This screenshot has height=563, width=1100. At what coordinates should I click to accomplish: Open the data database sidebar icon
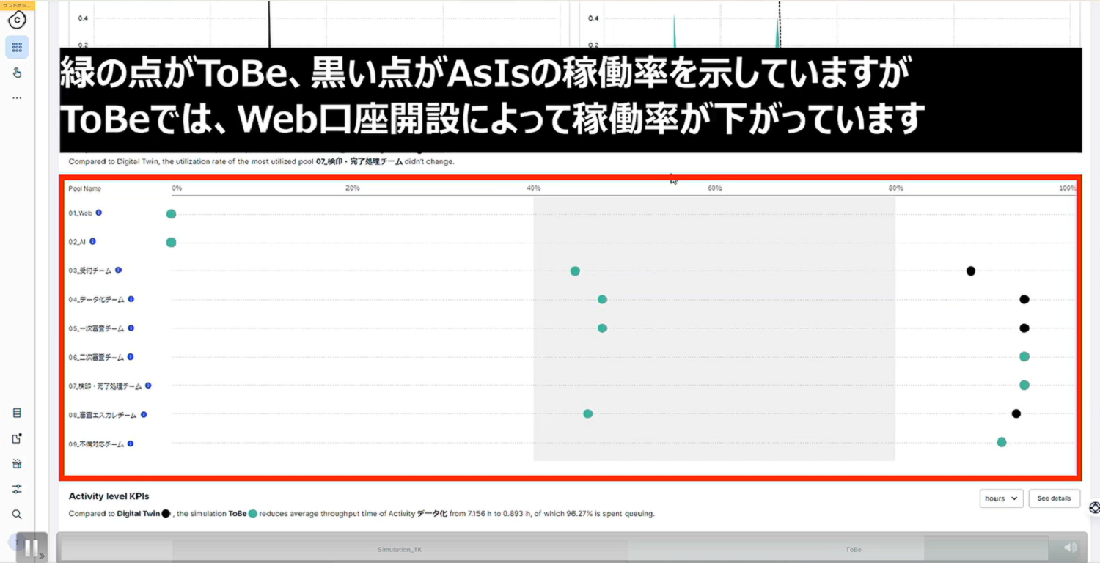pos(17,413)
